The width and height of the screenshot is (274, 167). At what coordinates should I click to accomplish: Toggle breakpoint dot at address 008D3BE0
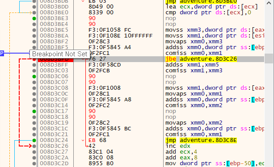34,13
